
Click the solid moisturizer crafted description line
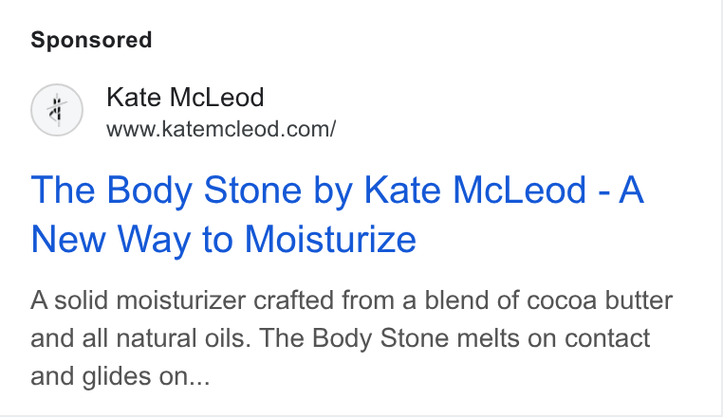point(351,300)
